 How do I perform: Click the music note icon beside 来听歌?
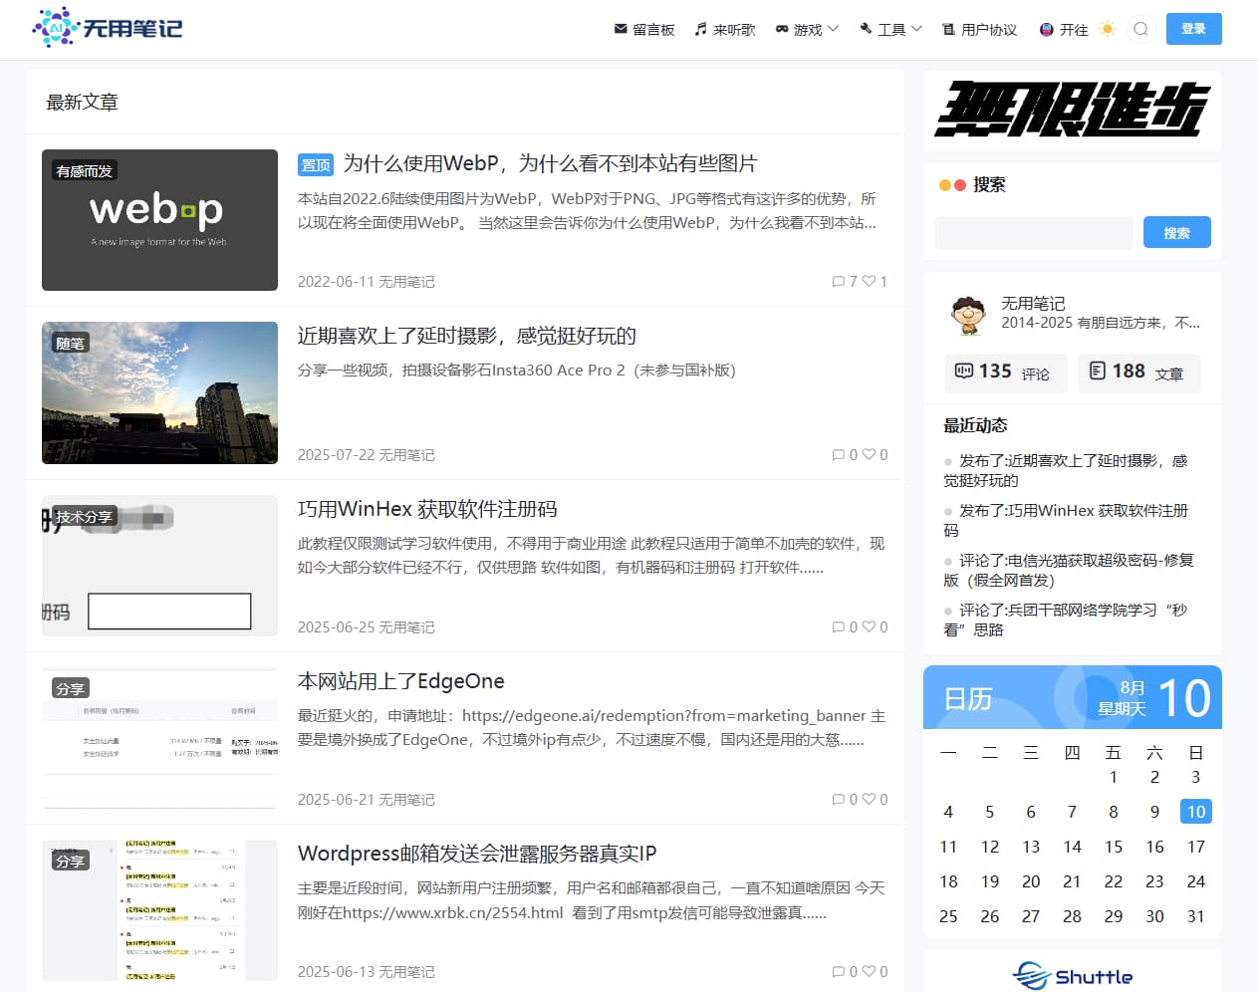[700, 29]
